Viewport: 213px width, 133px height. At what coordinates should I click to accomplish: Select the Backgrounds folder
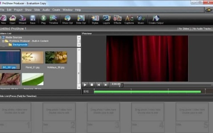point(20,45)
